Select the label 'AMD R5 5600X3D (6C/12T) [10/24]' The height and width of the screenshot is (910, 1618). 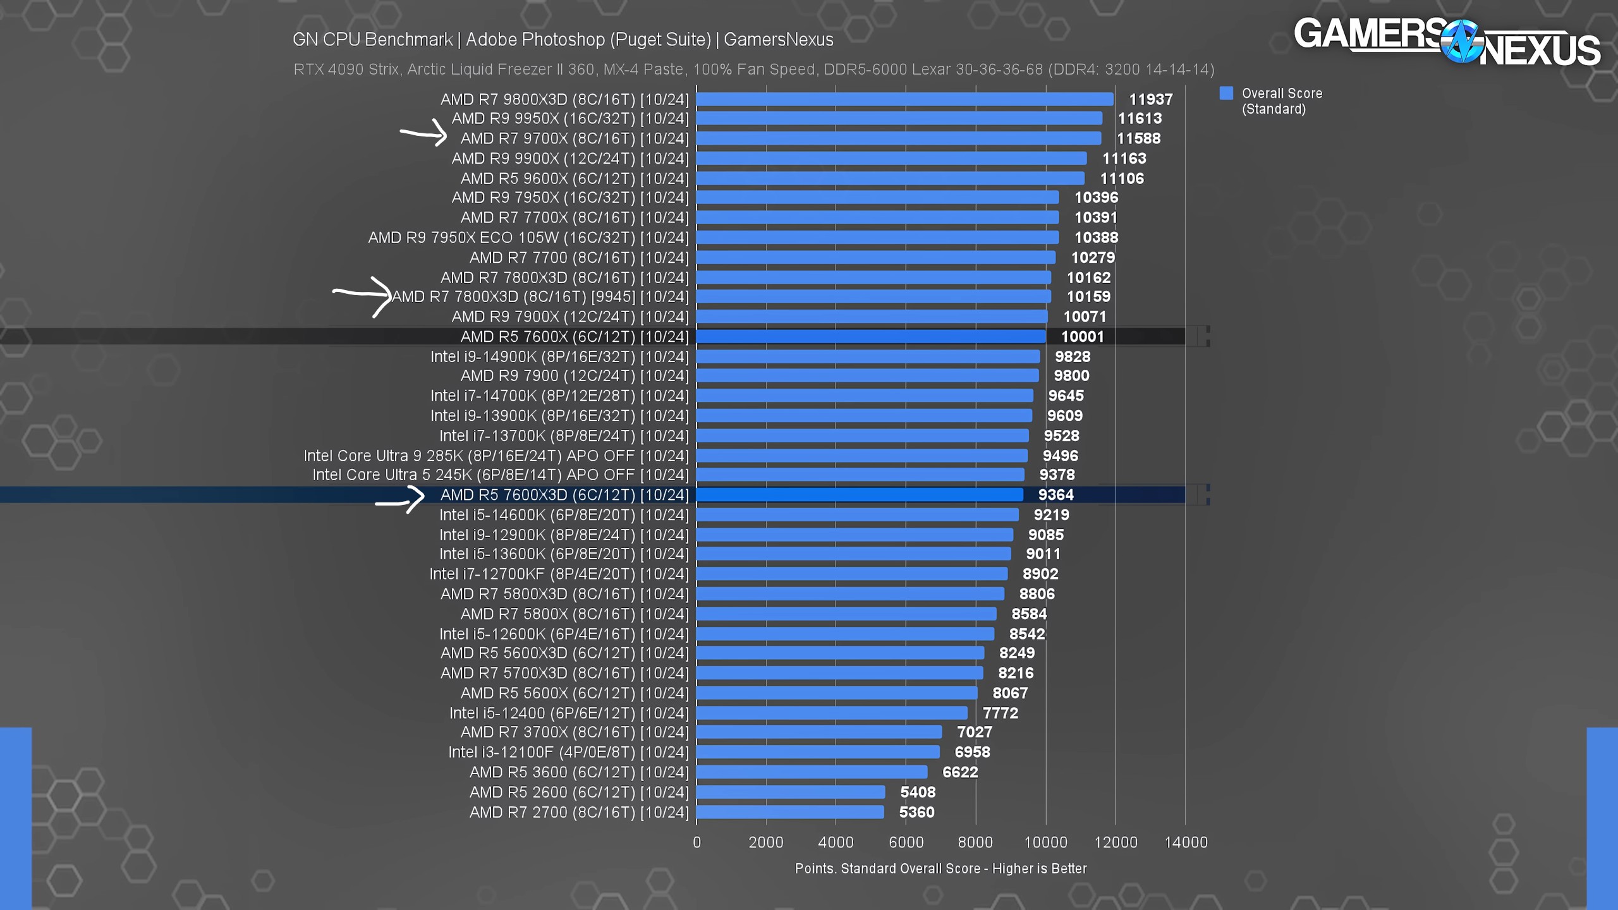(x=564, y=653)
